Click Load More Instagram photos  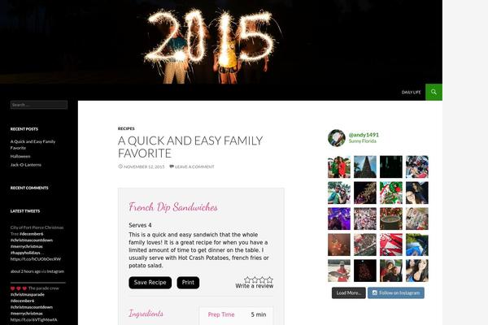click(x=349, y=292)
